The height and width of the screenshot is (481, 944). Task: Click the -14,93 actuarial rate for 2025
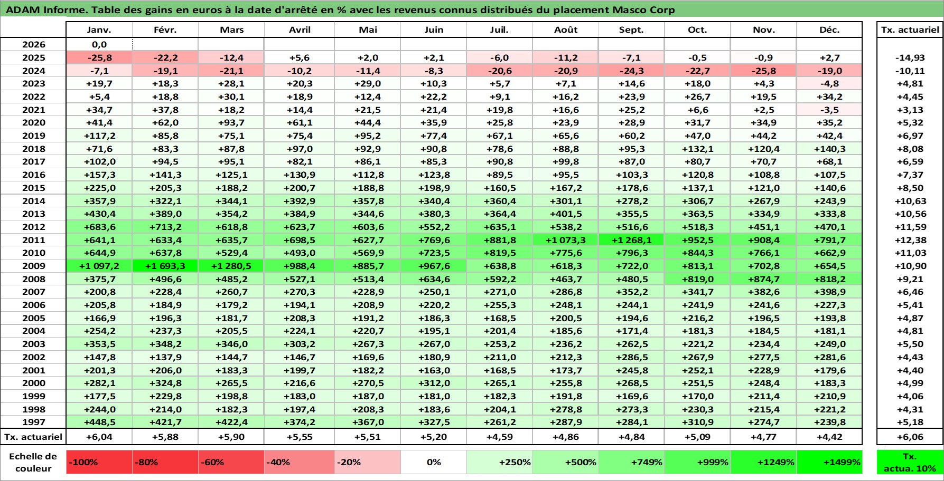910,57
